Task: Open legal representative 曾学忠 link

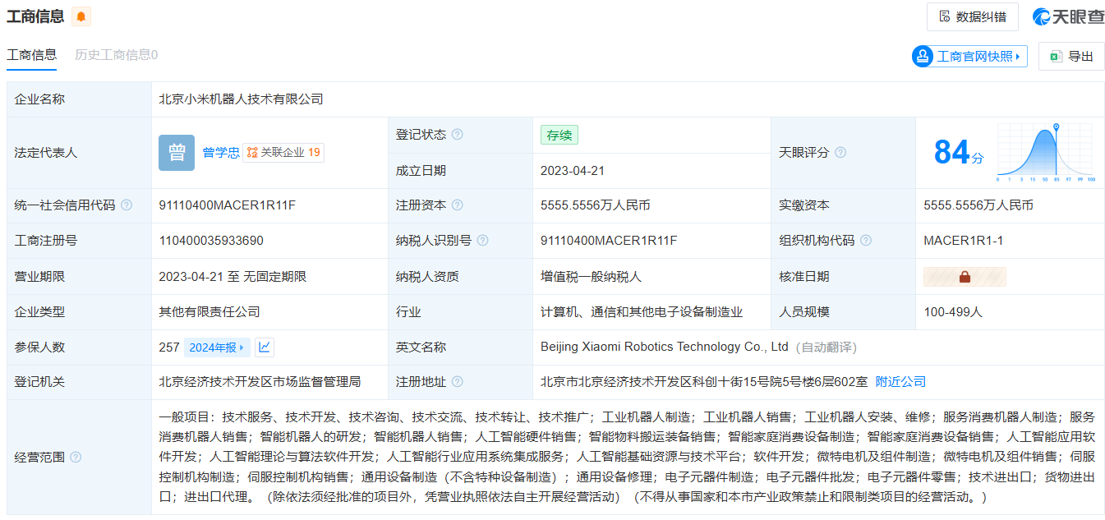Action: pyautogui.click(x=221, y=153)
